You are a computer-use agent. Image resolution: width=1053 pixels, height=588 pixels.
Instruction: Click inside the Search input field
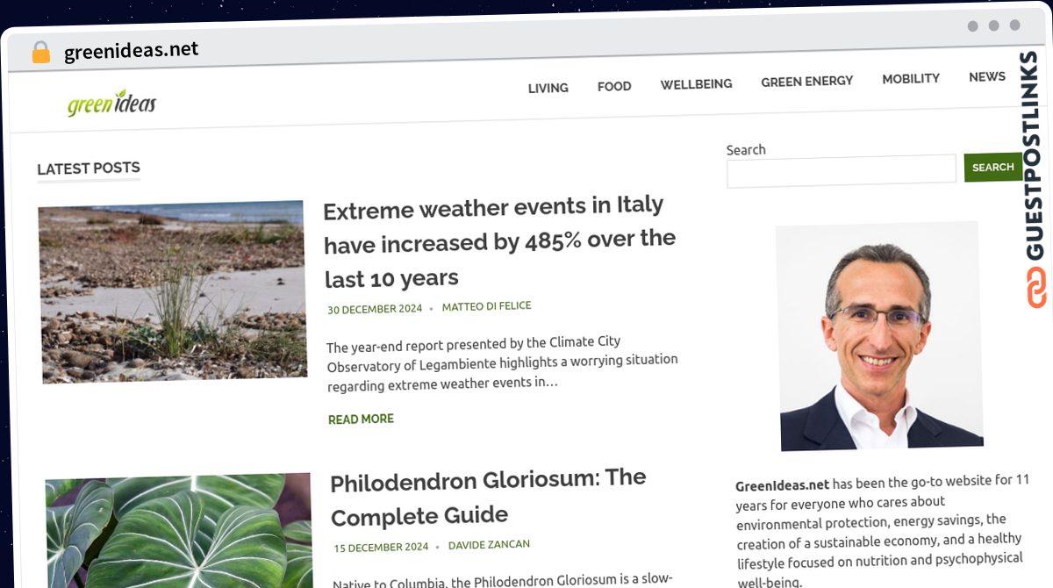[842, 170]
